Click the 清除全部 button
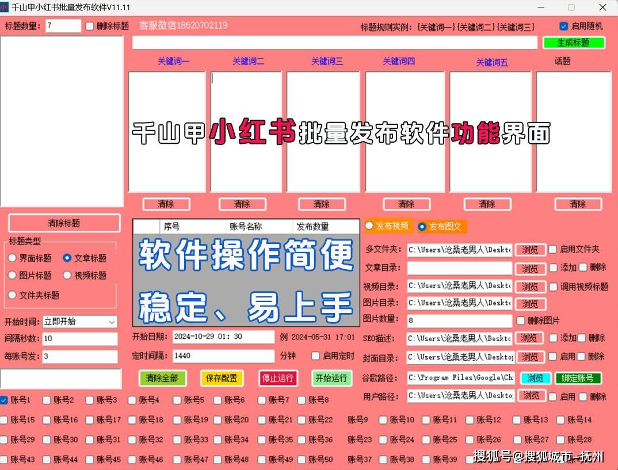This screenshot has height=470, width=618. click(162, 378)
